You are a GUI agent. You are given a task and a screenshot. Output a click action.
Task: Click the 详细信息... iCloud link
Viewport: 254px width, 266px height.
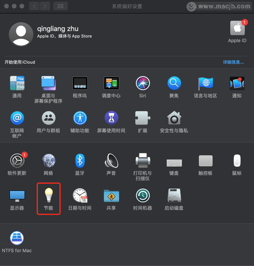[233, 62]
